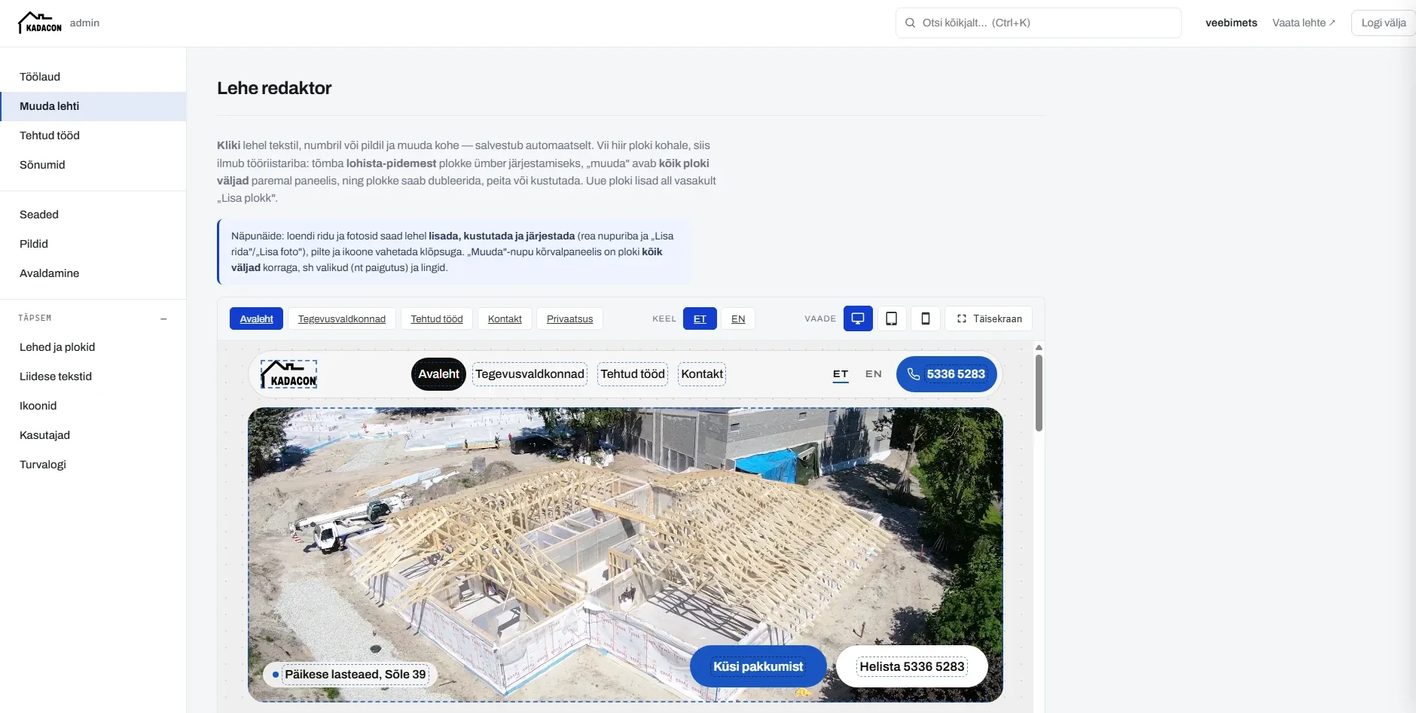Edit Päikese lasteaed, Sõle 39 caption
This screenshot has height=713, width=1416.
355,675
